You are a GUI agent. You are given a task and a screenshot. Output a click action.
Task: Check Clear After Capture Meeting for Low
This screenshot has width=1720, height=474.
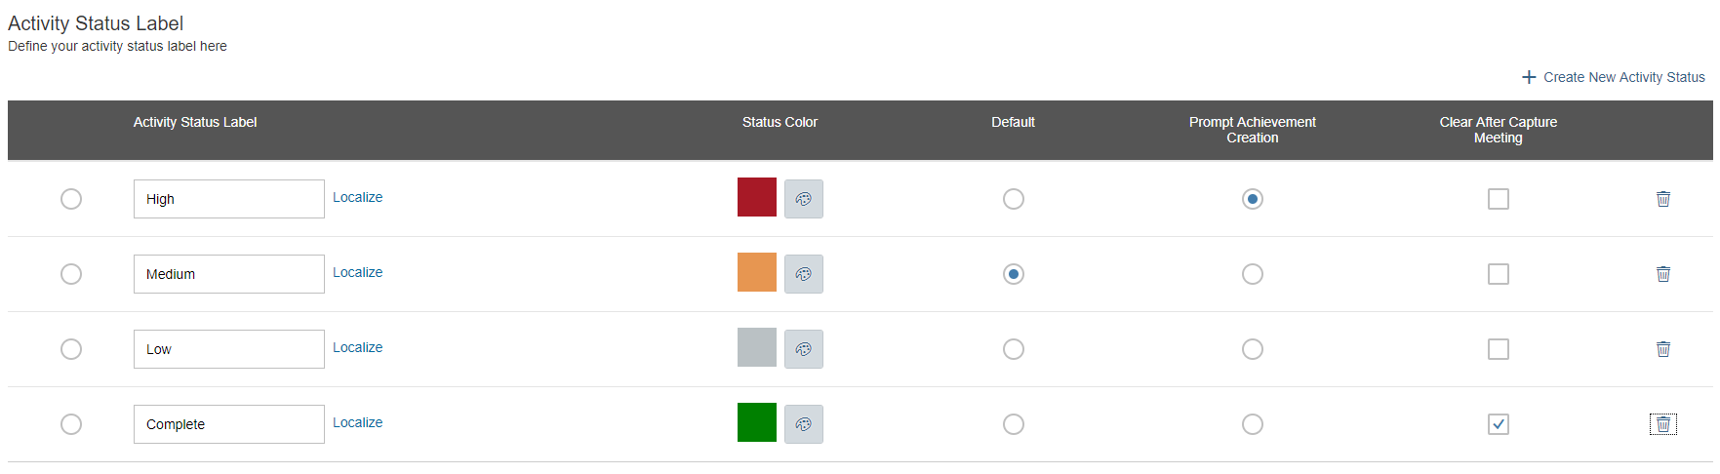tap(1499, 349)
